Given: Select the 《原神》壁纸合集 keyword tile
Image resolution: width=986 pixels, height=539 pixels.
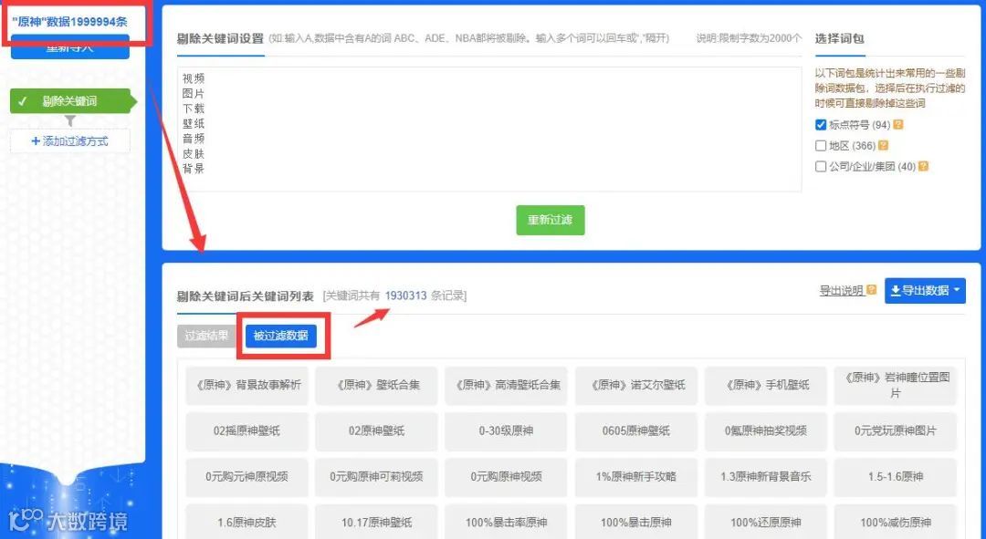Looking at the screenshot, I should [375, 386].
